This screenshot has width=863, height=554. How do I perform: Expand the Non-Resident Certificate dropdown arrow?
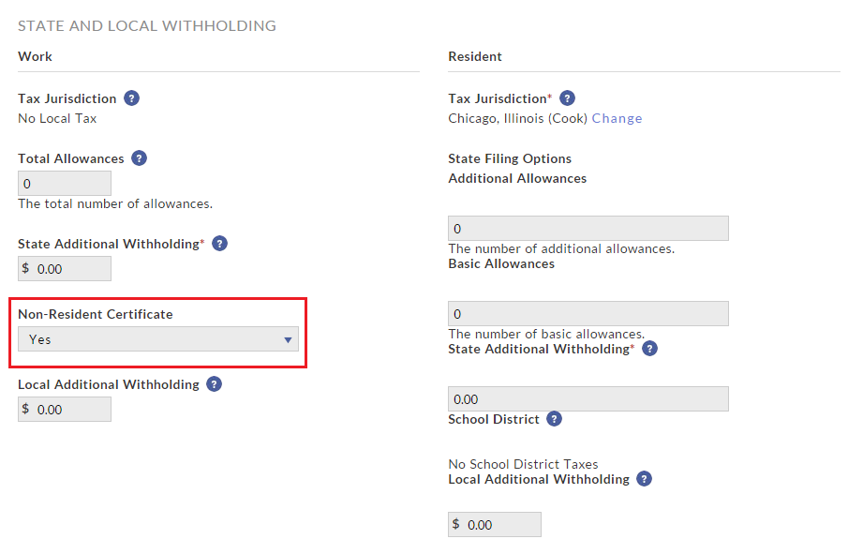pyautogui.click(x=288, y=339)
